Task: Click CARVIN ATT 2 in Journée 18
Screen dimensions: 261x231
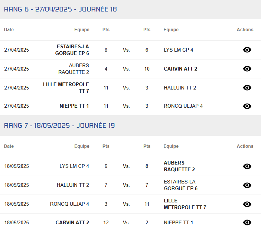Action: tap(180, 69)
